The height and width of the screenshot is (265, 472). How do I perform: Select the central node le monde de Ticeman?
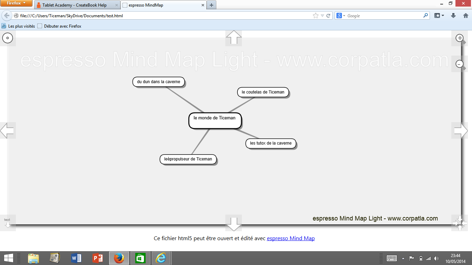pos(215,120)
